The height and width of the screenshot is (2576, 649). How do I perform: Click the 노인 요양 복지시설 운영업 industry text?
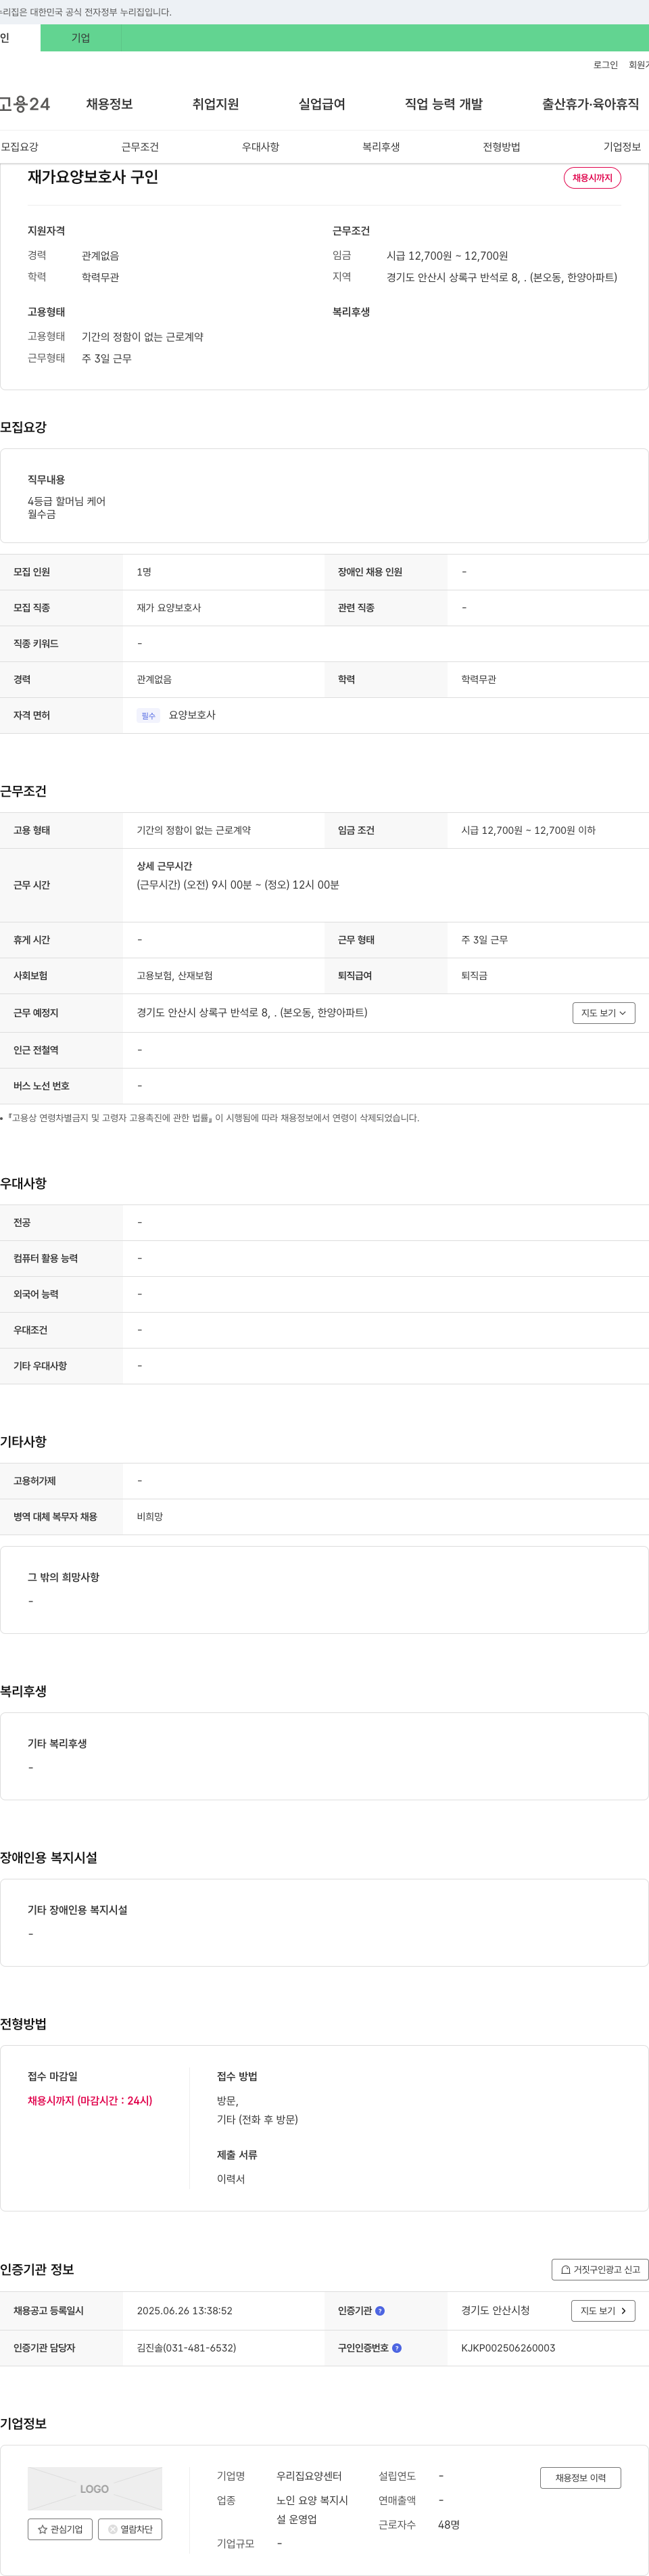tap(312, 2510)
